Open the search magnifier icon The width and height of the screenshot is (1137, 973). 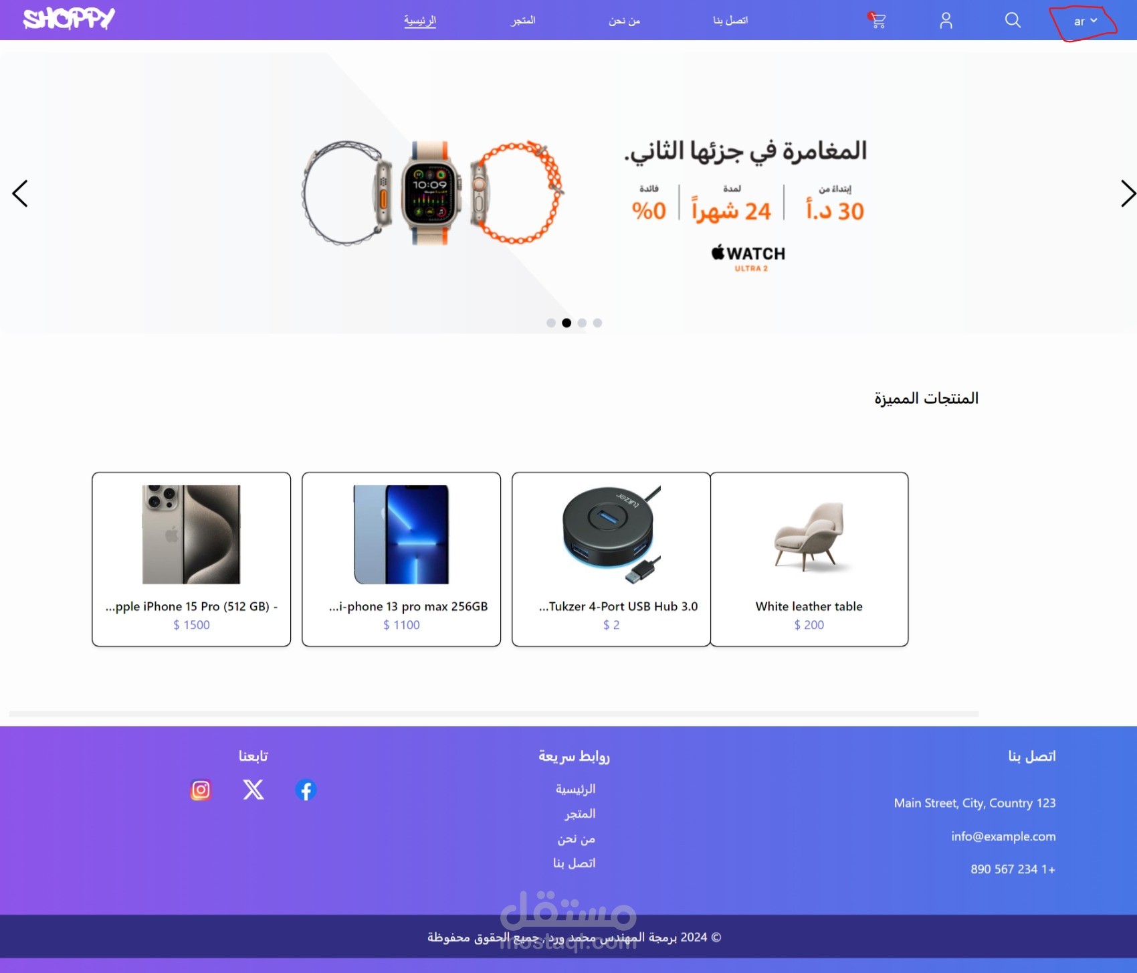(x=1013, y=20)
